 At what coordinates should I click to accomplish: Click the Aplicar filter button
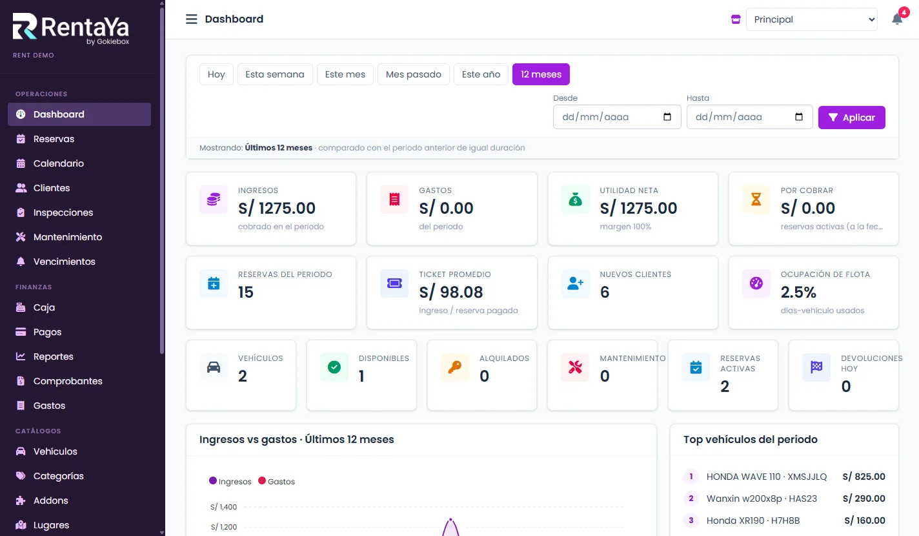tap(852, 118)
